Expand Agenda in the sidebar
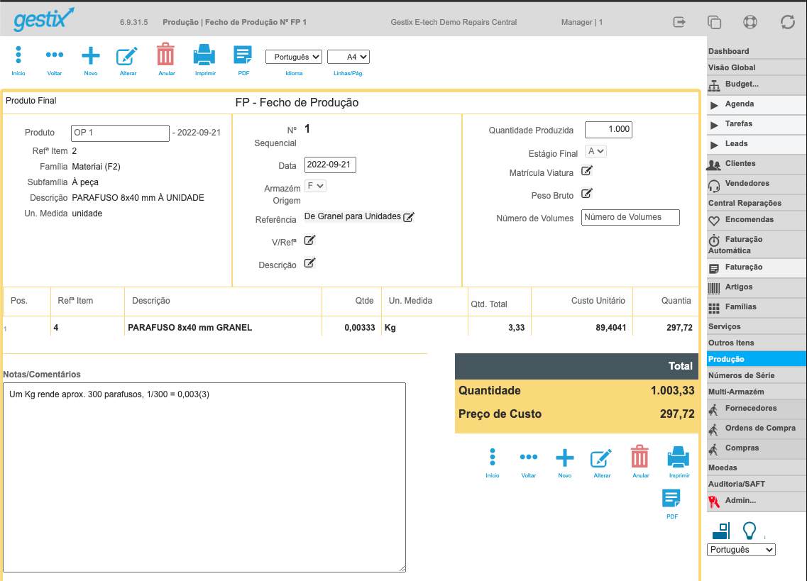This screenshot has width=807, height=581. [x=757, y=104]
